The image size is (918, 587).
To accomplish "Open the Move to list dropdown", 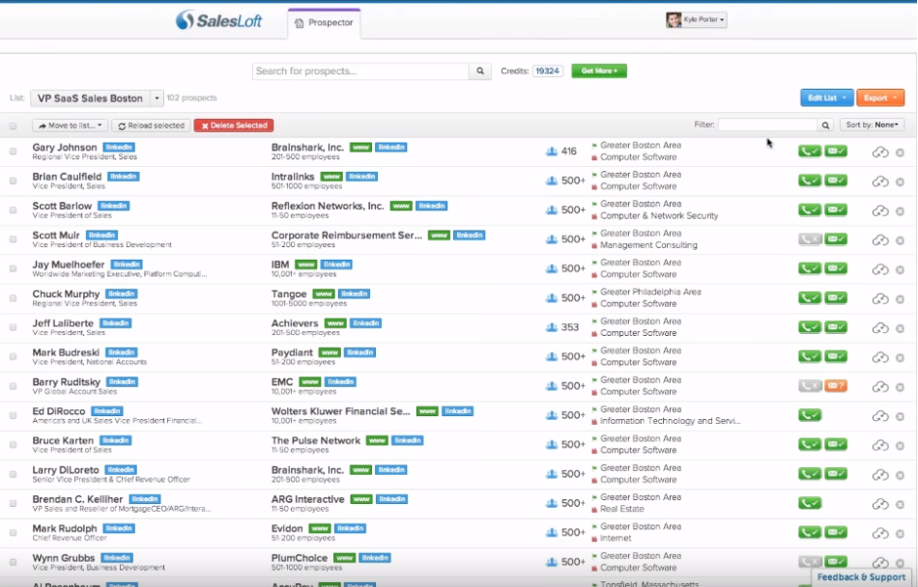I will coord(70,126).
